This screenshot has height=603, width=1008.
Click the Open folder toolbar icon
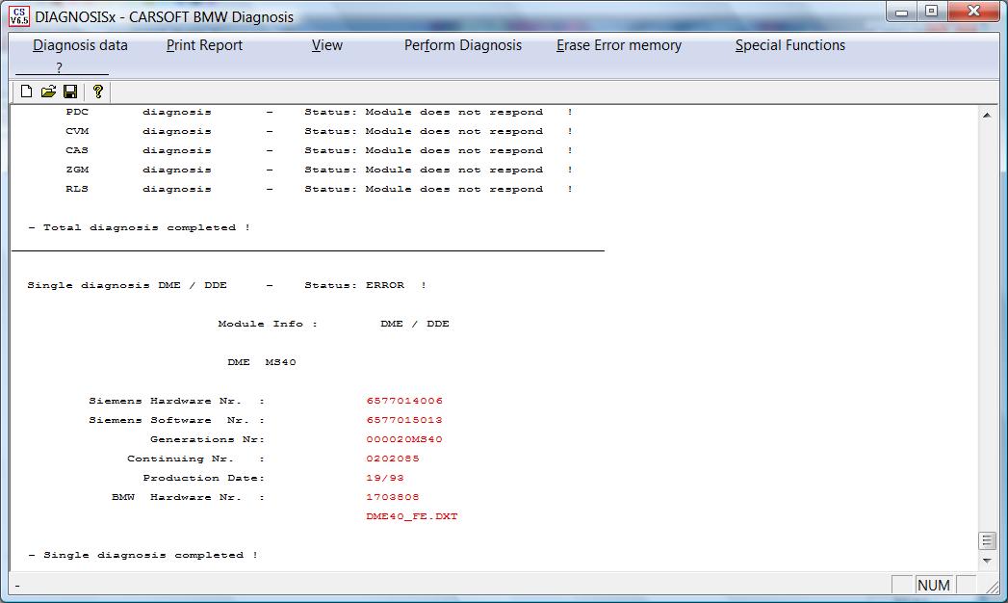pos(48,92)
